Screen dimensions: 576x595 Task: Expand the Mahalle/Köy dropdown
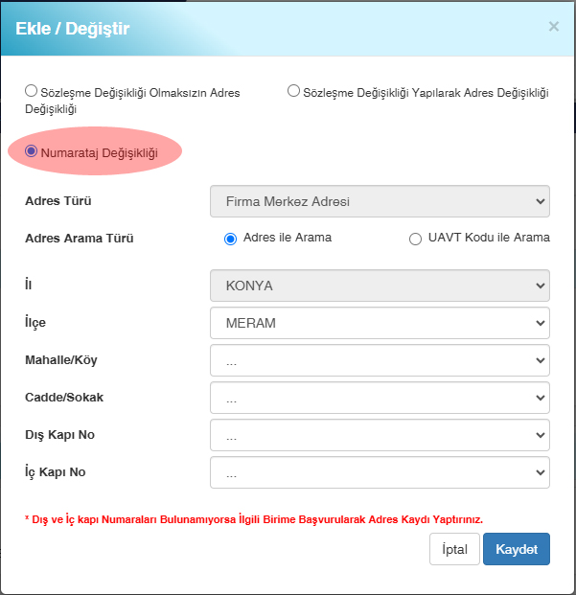pos(380,360)
